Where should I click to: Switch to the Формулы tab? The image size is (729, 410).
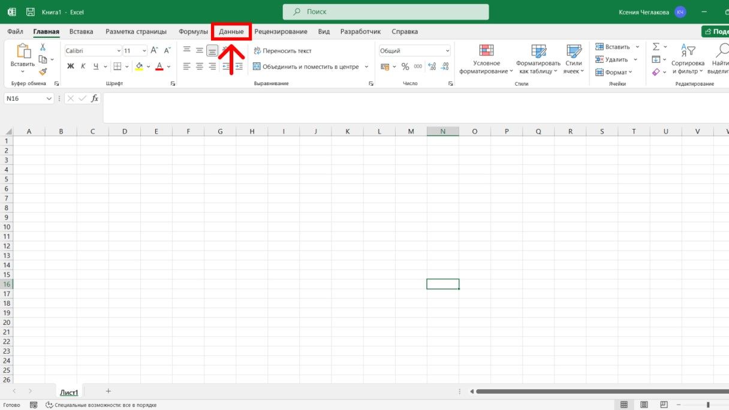pyautogui.click(x=193, y=32)
